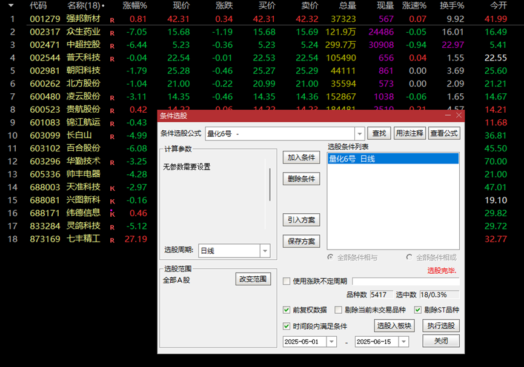Open the start date 2025-05-01 picker
Viewport: 524px width, 367px height.
point(331,342)
